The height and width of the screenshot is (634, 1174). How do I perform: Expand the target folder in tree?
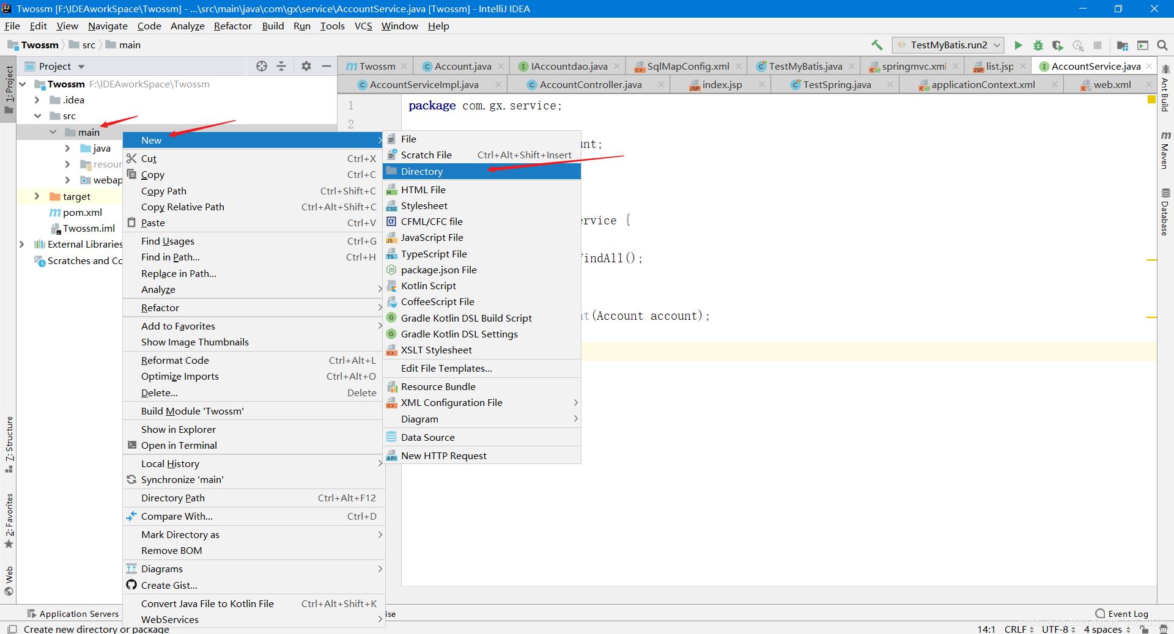pos(37,196)
